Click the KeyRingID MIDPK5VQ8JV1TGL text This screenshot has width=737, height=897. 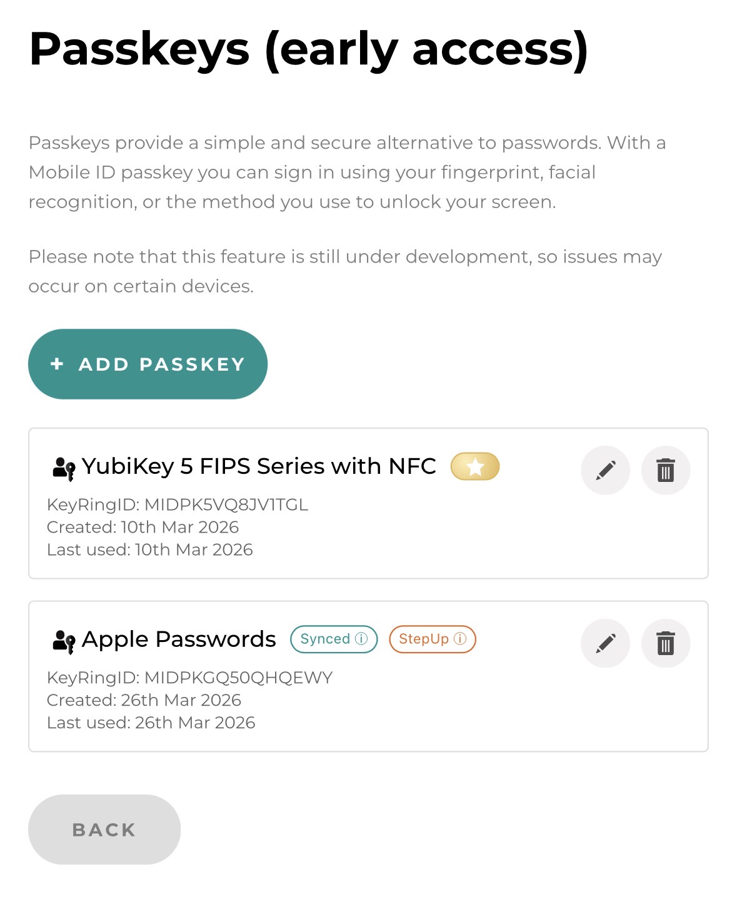pos(178,504)
